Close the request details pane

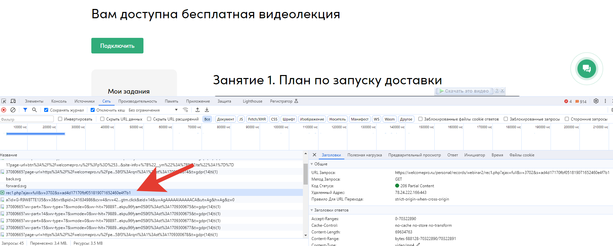coord(314,155)
